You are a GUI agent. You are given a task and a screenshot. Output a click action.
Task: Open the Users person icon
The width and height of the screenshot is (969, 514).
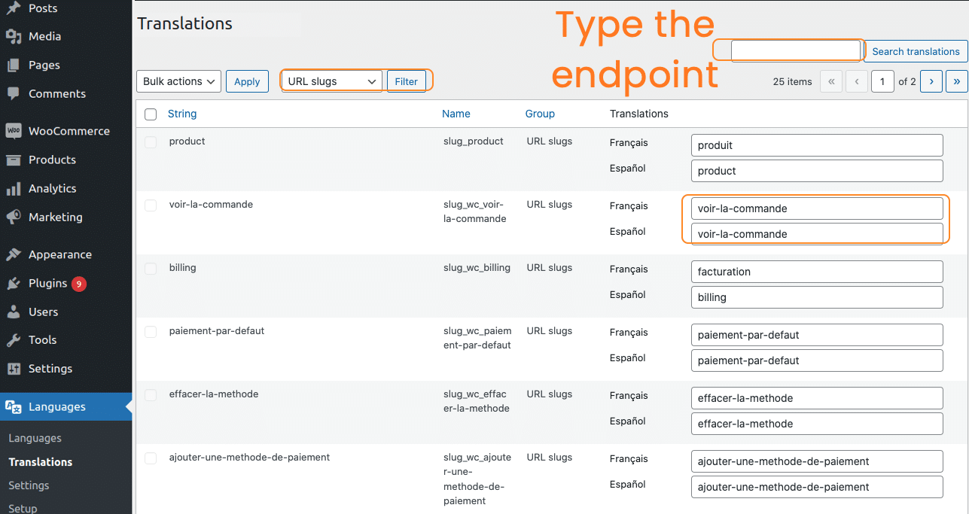(x=14, y=312)
